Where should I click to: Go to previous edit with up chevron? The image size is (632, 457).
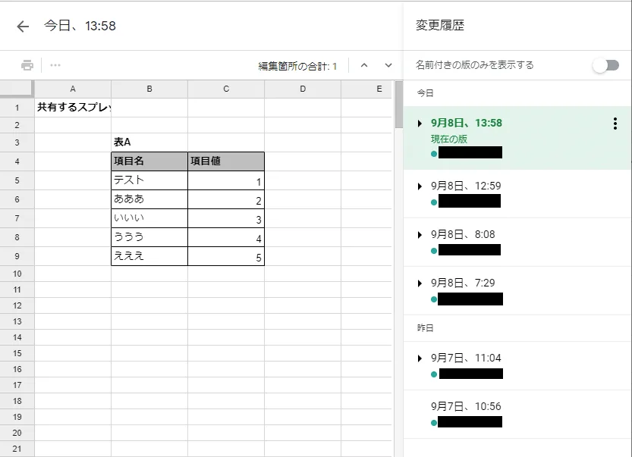pos(364,65)
